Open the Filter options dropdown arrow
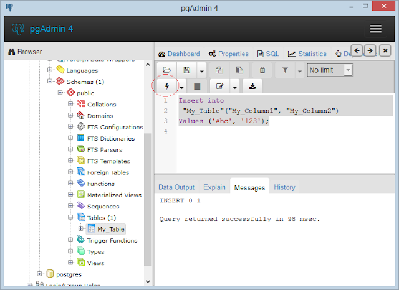The height and width of the screenshot is (290, 399). 299,70
